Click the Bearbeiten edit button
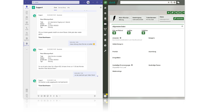Viewport: 208px width, 112px height. [179, 19]
